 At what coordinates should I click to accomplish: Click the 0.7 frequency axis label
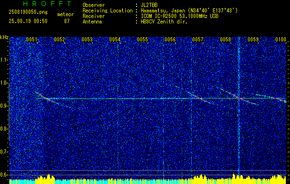click(4, 152)
